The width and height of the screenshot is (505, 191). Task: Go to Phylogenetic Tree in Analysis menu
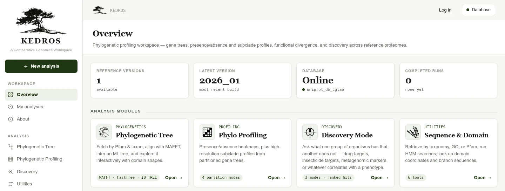point(41,147)
